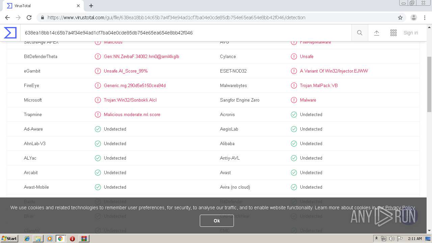Click ESET-NOD32 alert icon

(294, 71)
